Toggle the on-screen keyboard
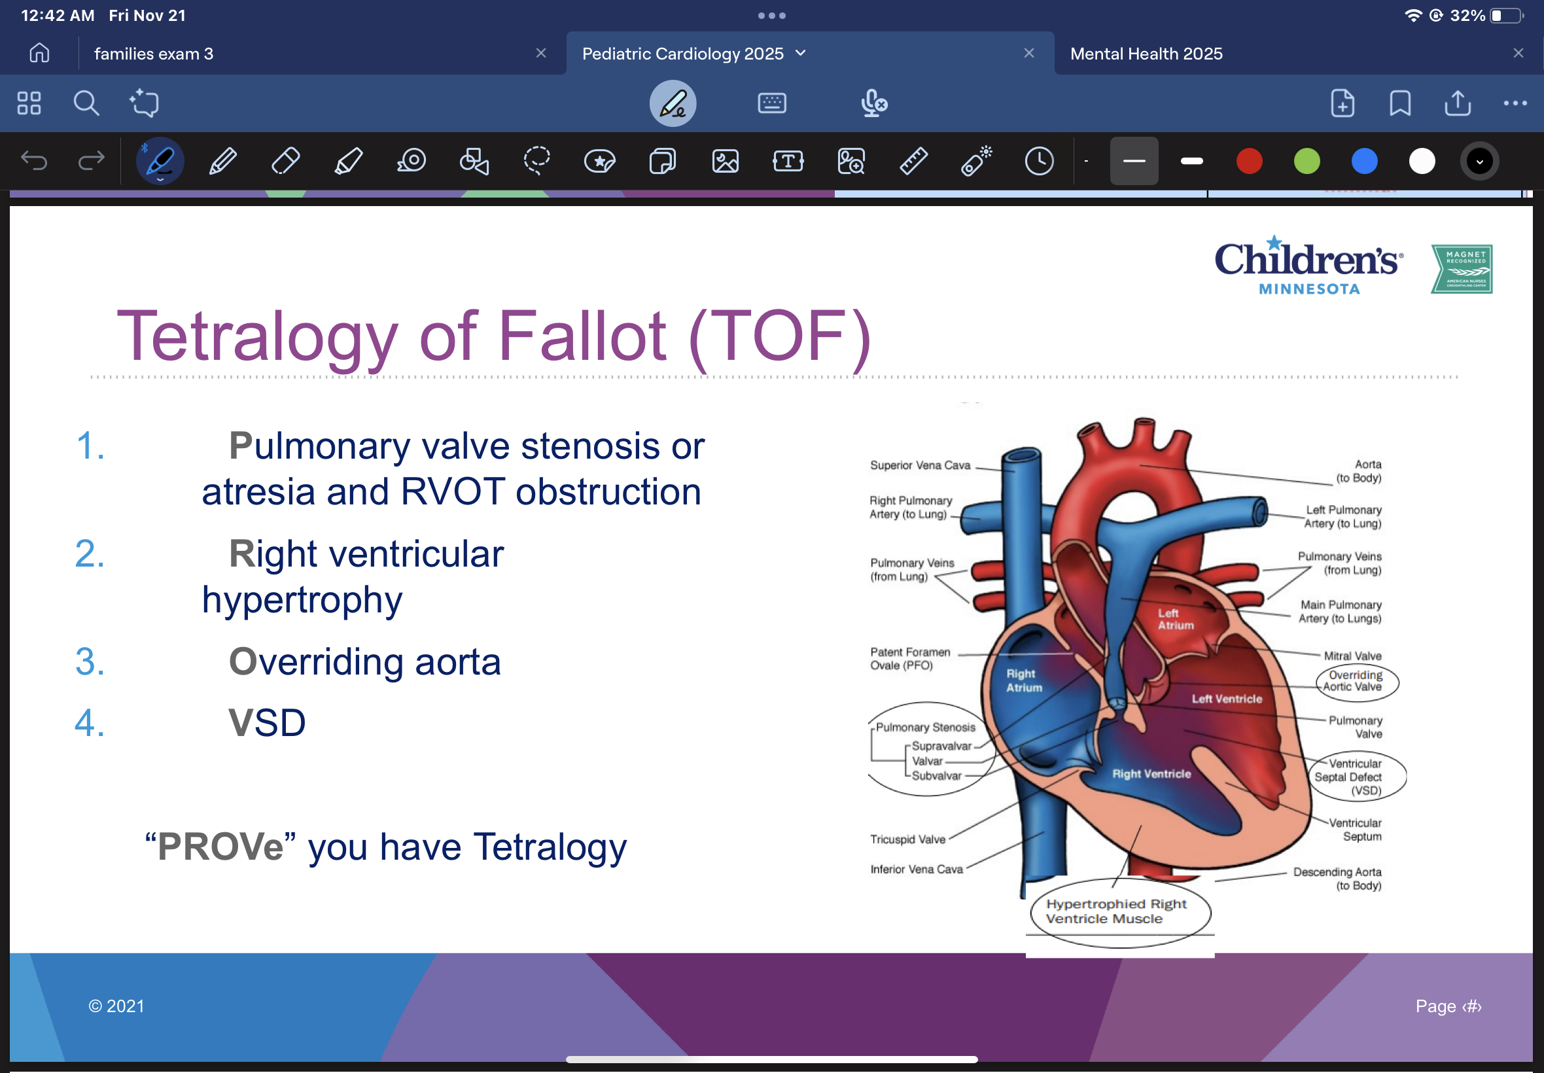The width and height of the screenshot is (1544, 1073). (771, 103)
